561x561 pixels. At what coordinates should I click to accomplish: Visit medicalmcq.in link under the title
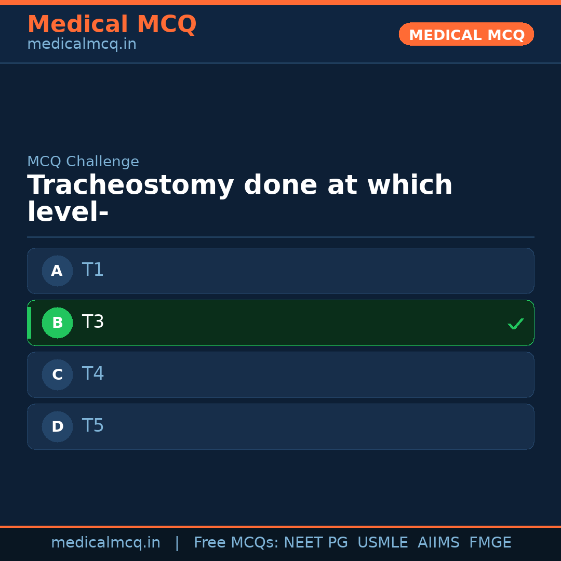(x=82, y=45)
